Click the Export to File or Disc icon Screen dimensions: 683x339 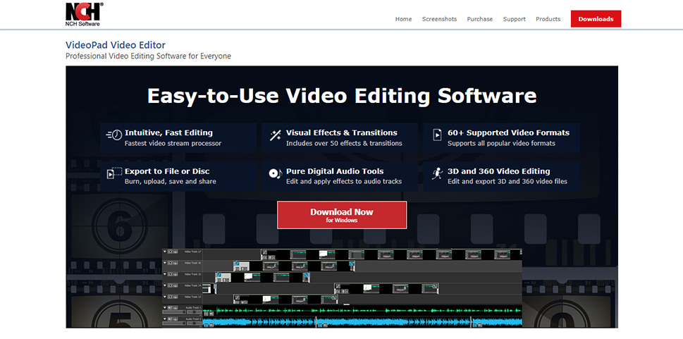coord(114,173)
